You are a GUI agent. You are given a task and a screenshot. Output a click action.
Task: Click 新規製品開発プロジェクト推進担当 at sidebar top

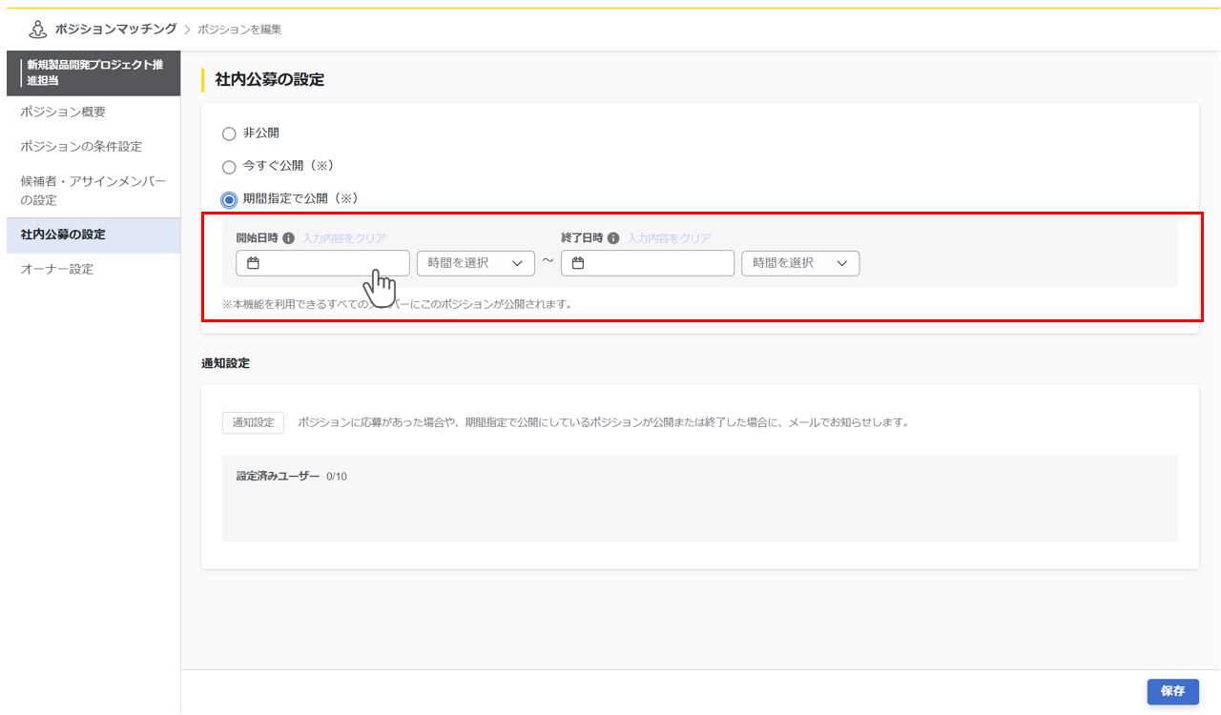91,72
